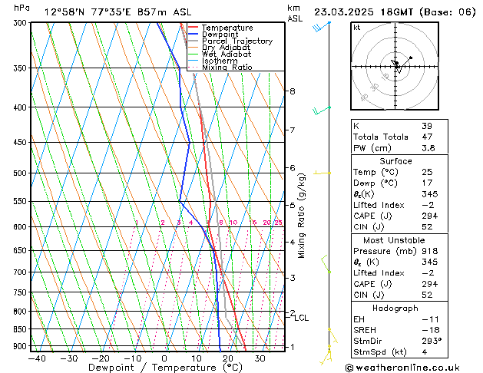Click the PW (cm) value 3.8
Screen dimensions: 483x373
point(428,148)
